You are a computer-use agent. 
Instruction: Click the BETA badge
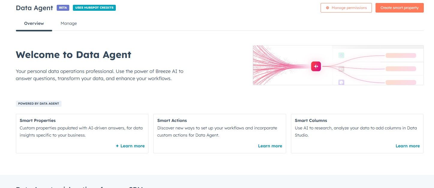click(x=63, y=8)
